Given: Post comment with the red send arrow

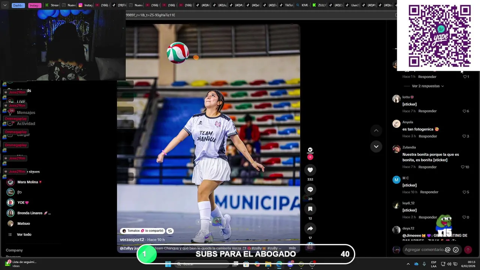Looking at the screenshot, I should [x=468, y=250].
